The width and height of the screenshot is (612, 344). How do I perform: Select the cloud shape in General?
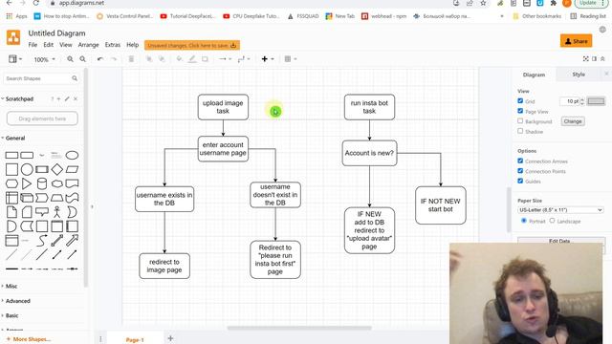coord(57,183)
